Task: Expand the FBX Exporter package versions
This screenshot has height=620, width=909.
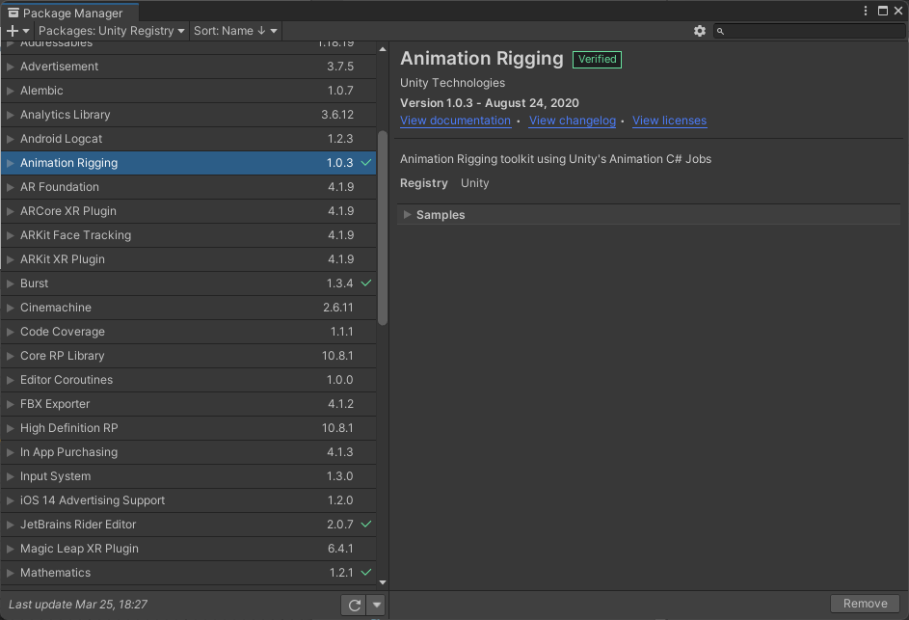Action: [x=10, y=404]
